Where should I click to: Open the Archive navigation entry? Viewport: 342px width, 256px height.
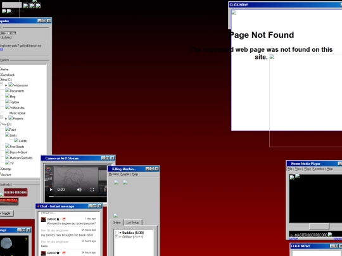pyautogui.click(x=6, y=174)
